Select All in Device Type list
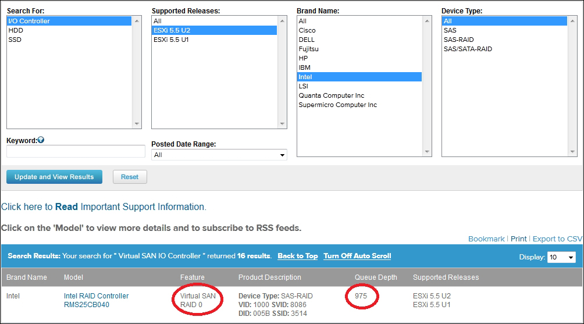The width and height of the screenshot is (584, 324). coord(505,21)
